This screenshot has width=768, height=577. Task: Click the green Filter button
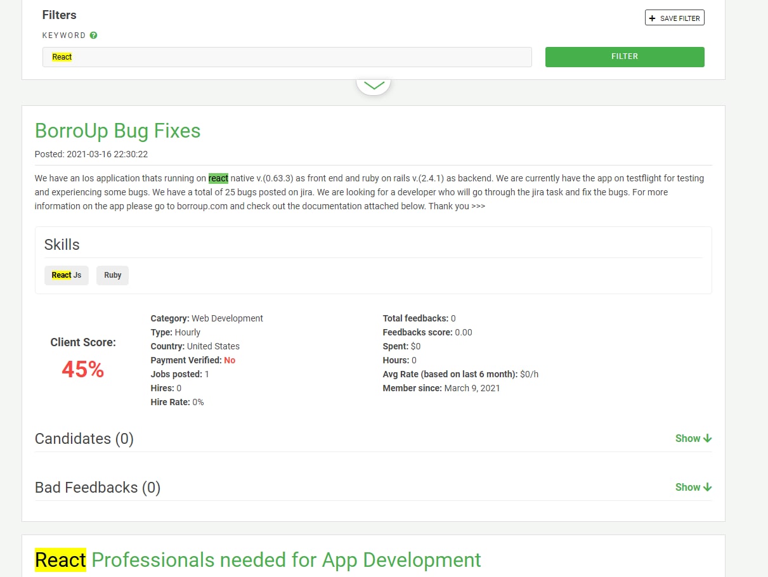625,56
